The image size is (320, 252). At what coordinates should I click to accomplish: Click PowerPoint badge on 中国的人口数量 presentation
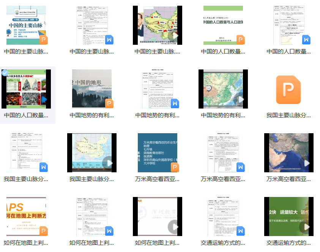[x=240, y=40]
